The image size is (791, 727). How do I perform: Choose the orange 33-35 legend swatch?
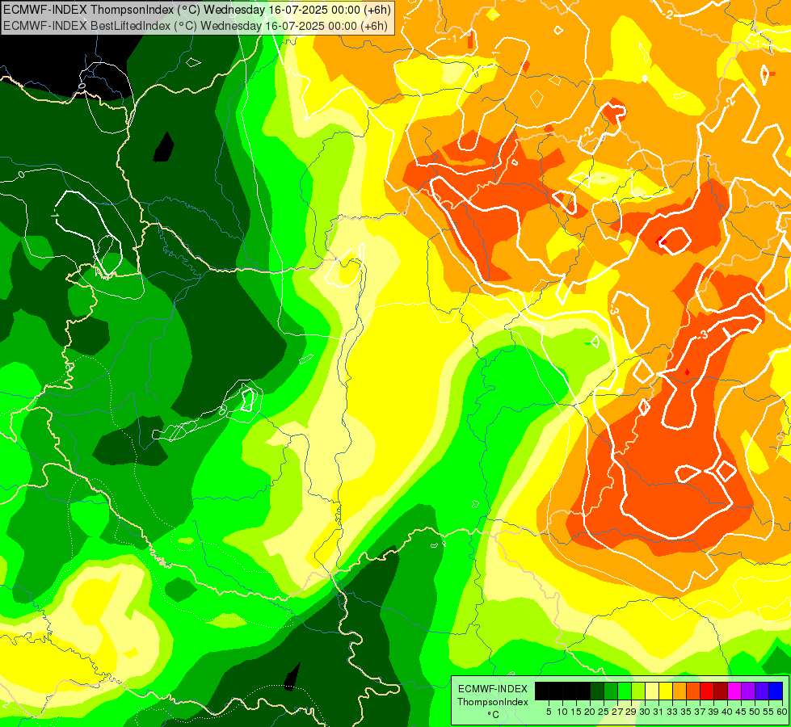click(x=680, y=691)
